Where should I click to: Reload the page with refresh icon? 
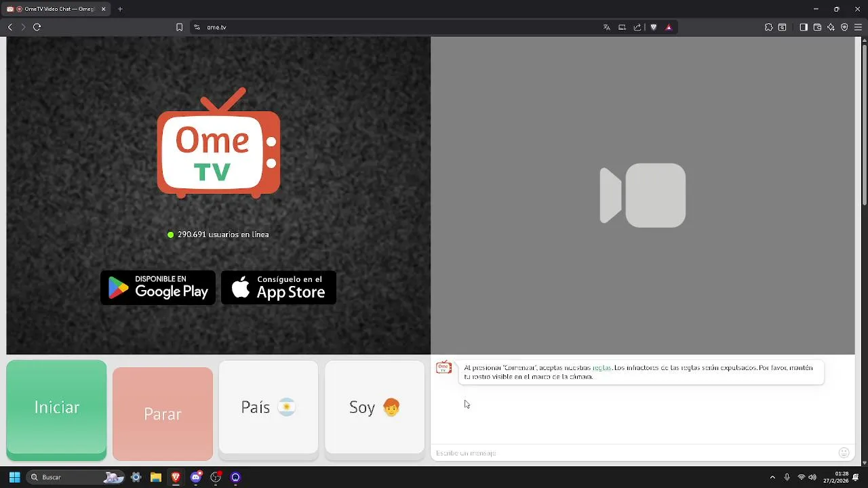[37, 27]
